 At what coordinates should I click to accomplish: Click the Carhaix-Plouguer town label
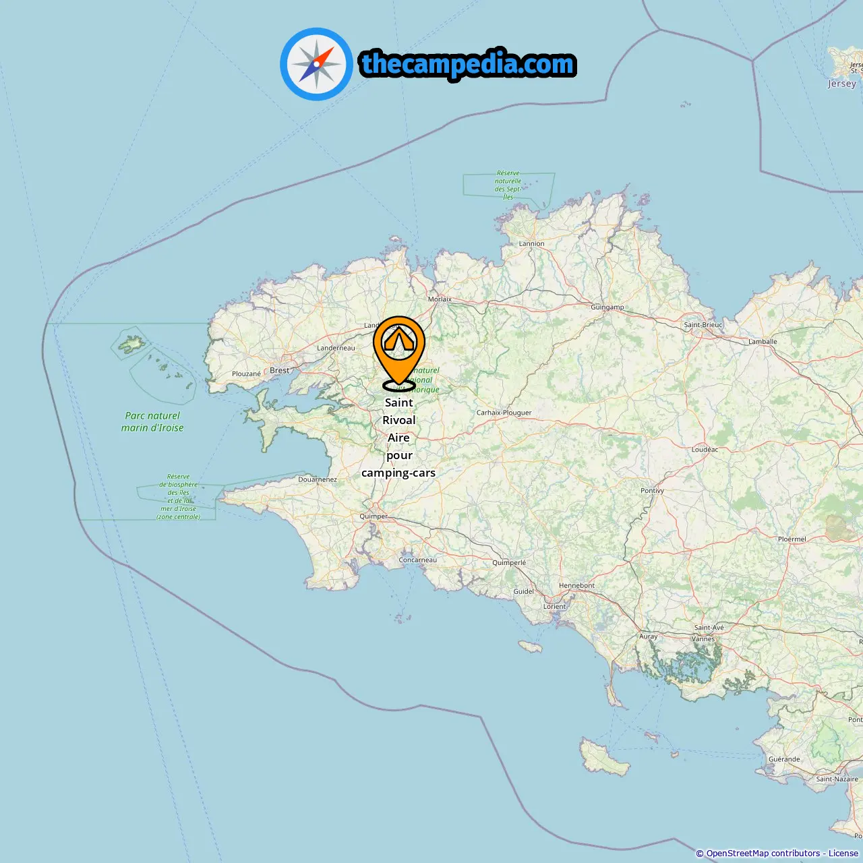point(504,413)
